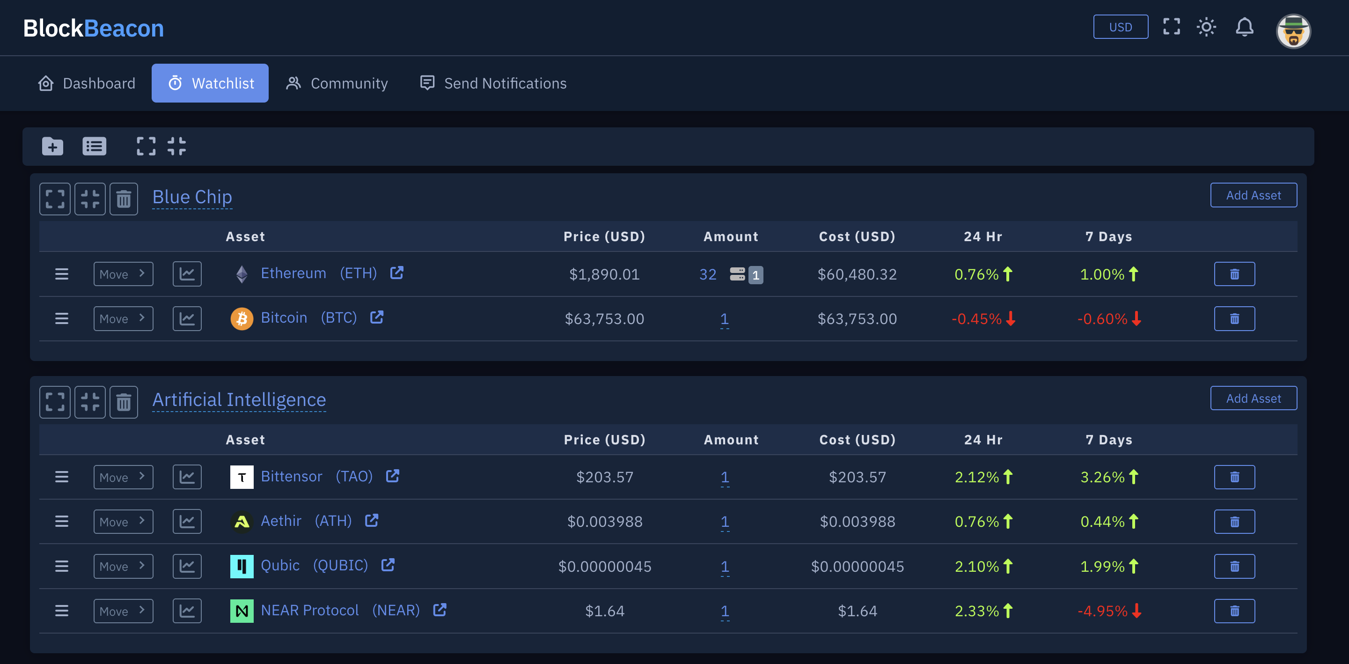
Task: Expand the Blue Chip group
Action: coord(55,199)
